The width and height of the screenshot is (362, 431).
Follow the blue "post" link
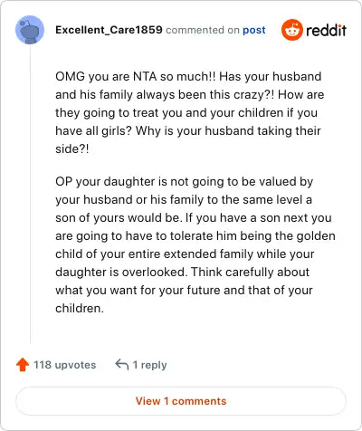(x=254, y=30)
